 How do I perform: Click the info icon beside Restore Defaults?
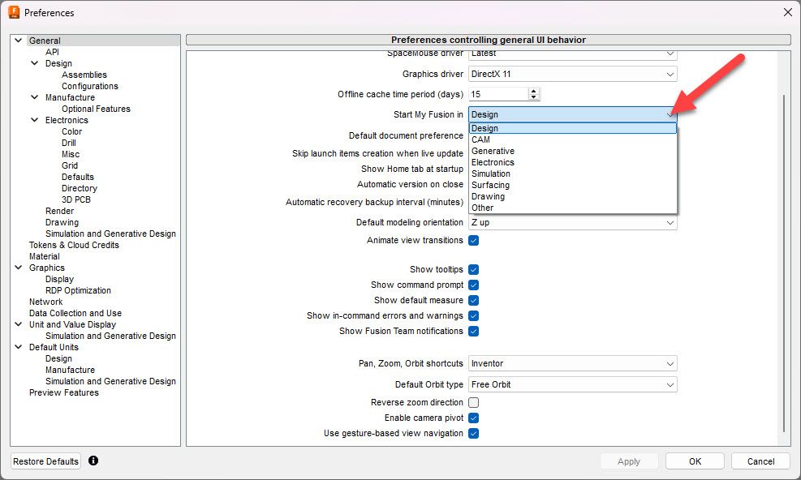(x=93, y=461)
